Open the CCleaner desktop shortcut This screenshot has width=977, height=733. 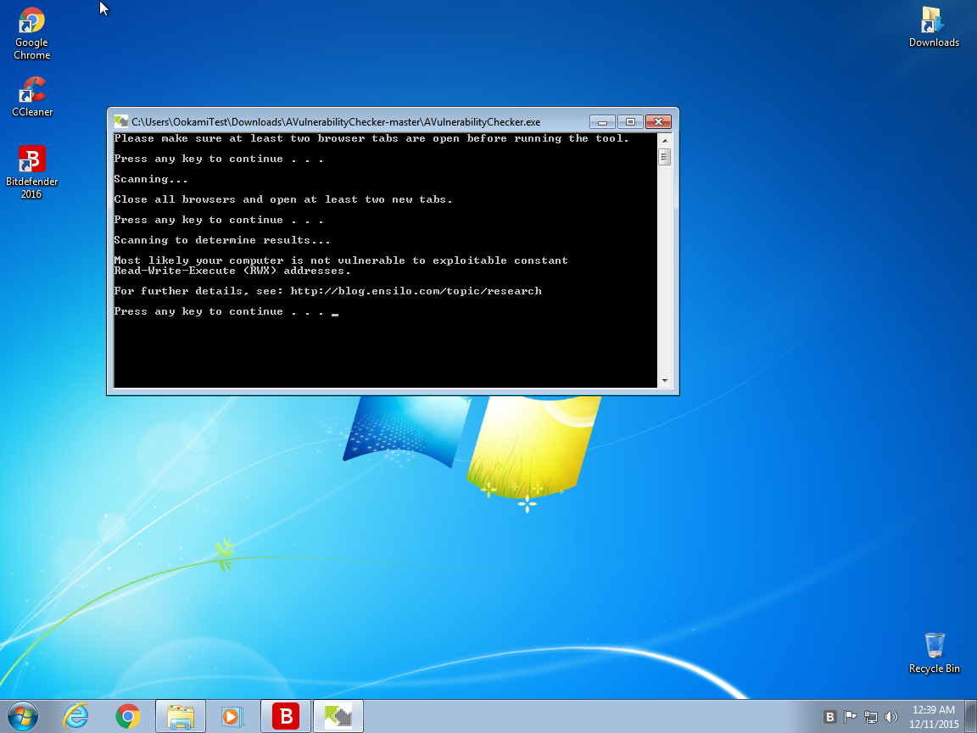[31, 97]
